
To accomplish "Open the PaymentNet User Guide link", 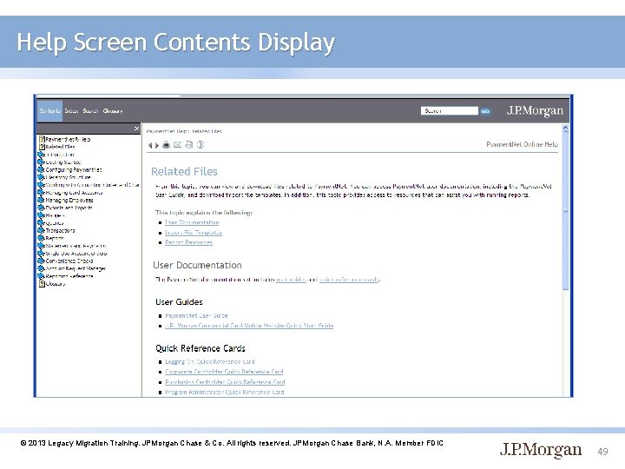I will tap(196, 315).
